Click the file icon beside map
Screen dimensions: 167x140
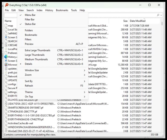click(x=6, y=26)
